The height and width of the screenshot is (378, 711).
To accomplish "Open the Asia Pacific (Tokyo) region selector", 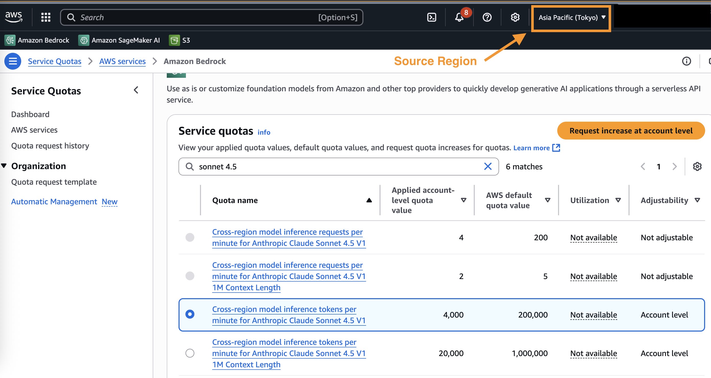I will tap(571, 17).
